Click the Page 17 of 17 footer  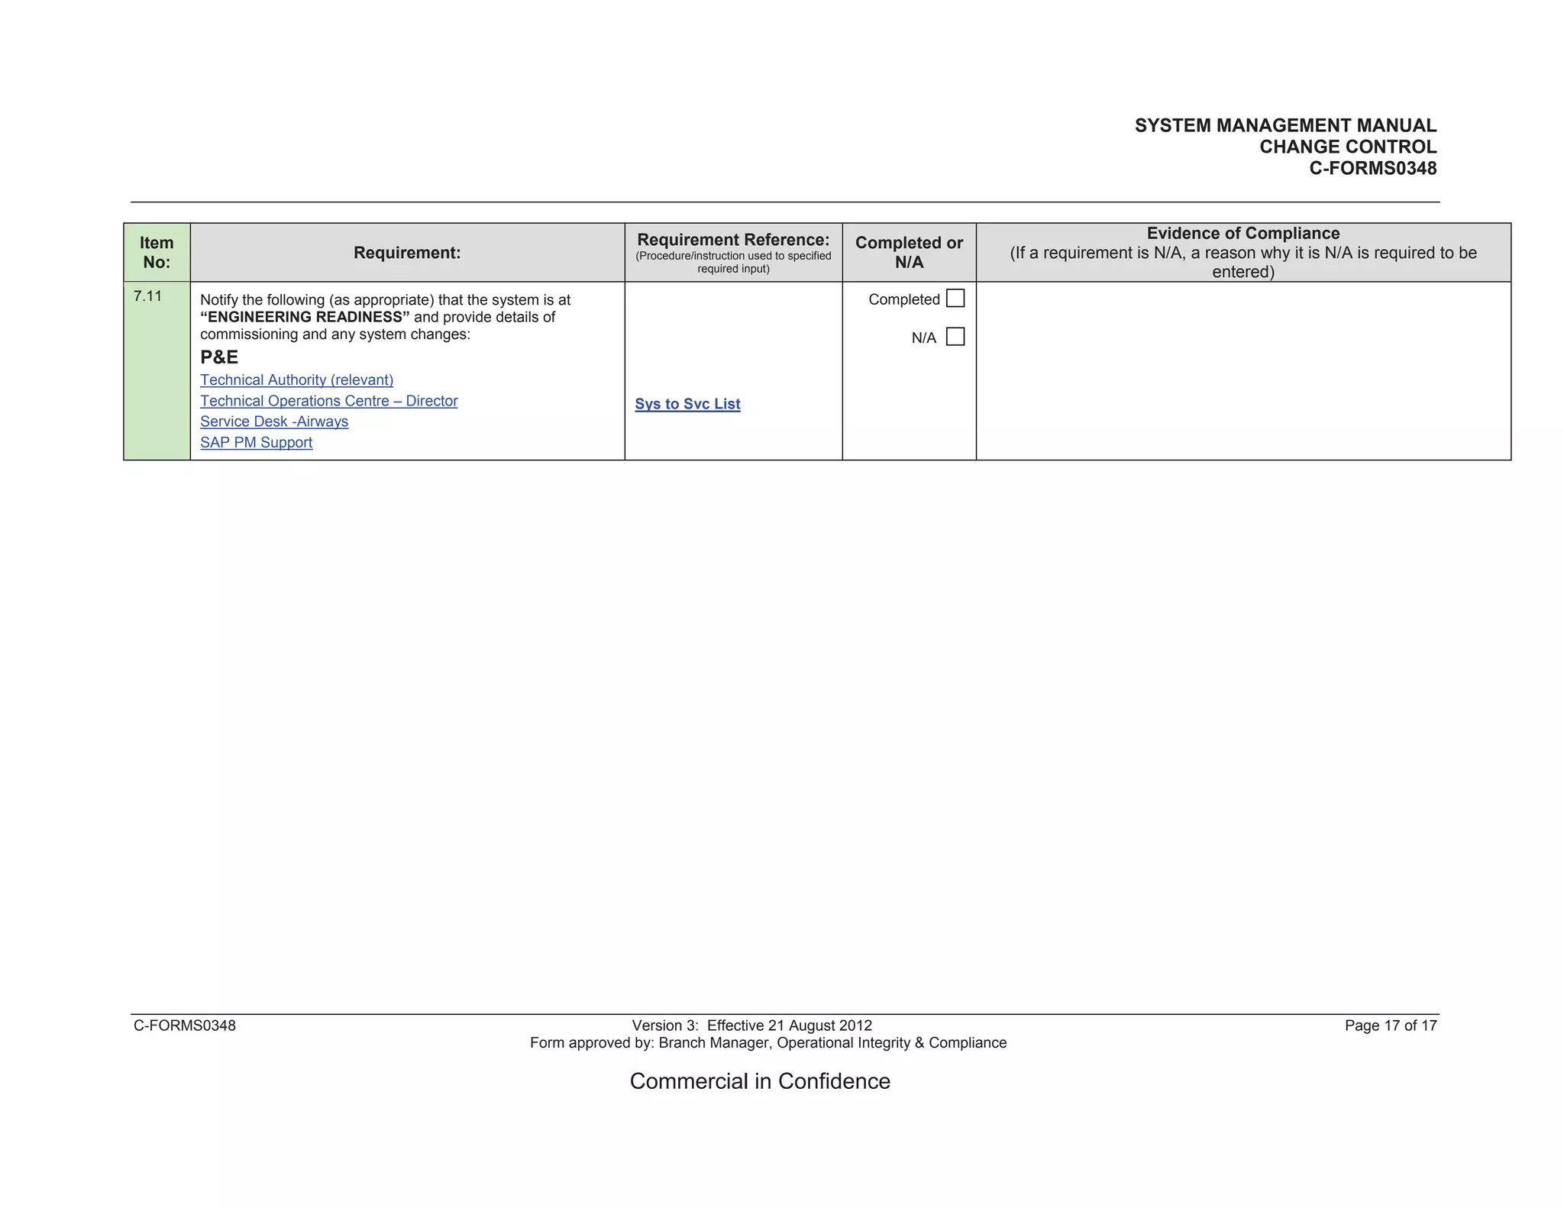(x=1390, y=1026)
